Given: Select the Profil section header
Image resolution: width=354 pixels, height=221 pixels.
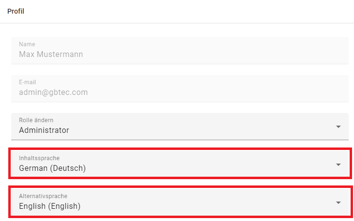Looking at the screenshot, I should tap(16, 11).
